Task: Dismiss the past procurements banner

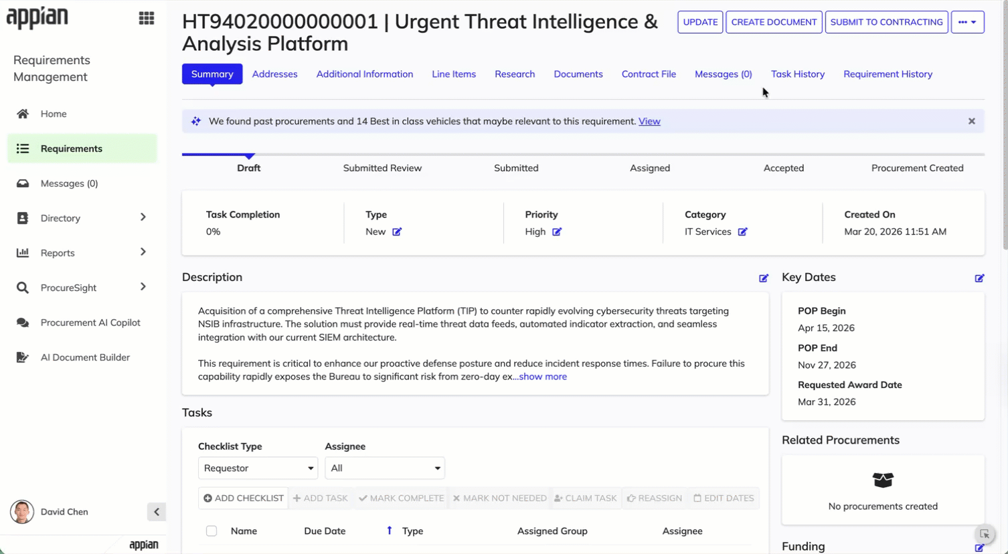Action: pos(972,121)
